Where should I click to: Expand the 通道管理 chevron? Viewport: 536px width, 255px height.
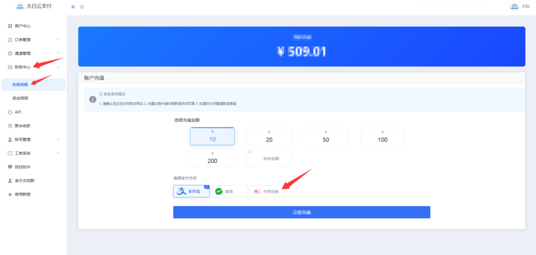point(58,53)
